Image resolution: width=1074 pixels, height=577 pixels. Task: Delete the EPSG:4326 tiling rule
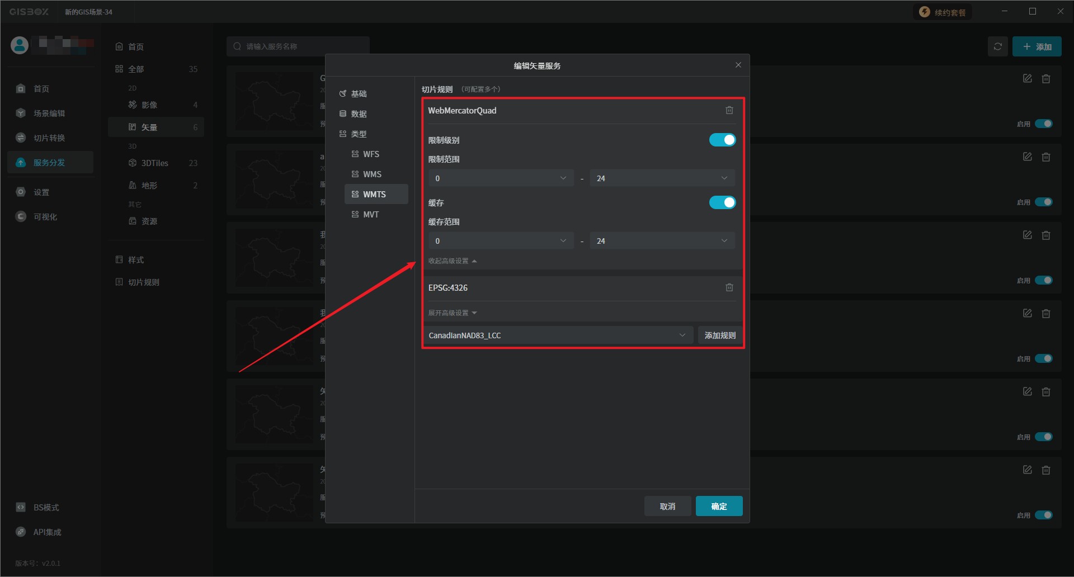point(729,288)
